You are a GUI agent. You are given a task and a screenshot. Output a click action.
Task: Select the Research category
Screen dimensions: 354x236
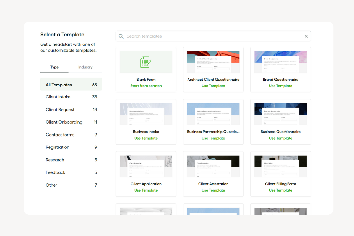[x=71, y=160]
